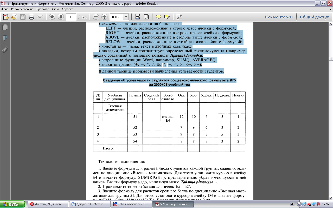Click the table header Средний балл
This screenshot has height=208, width=333.
[x=151, y=97]
